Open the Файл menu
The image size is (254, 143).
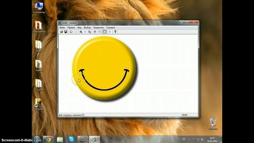click(62, 27)
